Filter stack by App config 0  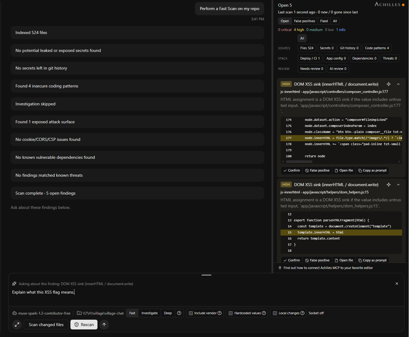coord(336,58)
